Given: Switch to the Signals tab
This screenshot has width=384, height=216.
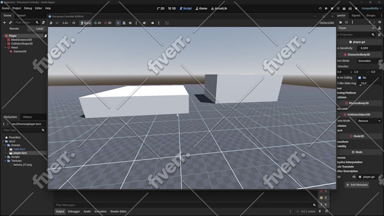Looking at the screenshot, I should coord(356,15).
